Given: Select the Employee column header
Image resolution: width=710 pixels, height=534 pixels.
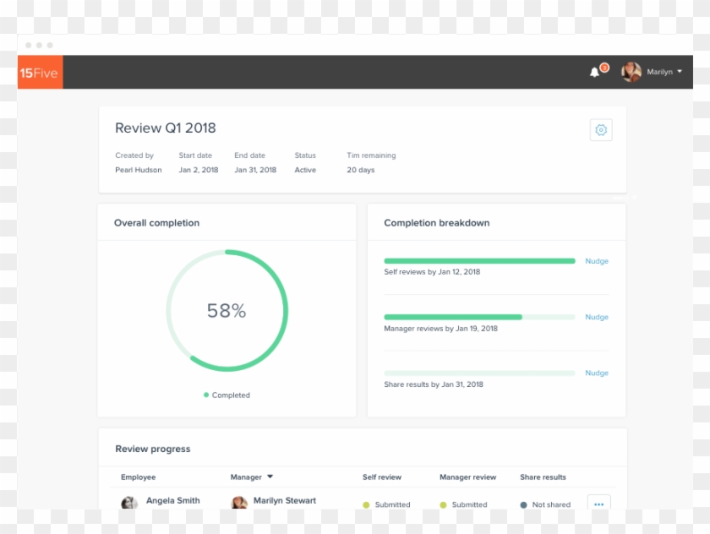Looking at the screenshot, I should (138, 477).
